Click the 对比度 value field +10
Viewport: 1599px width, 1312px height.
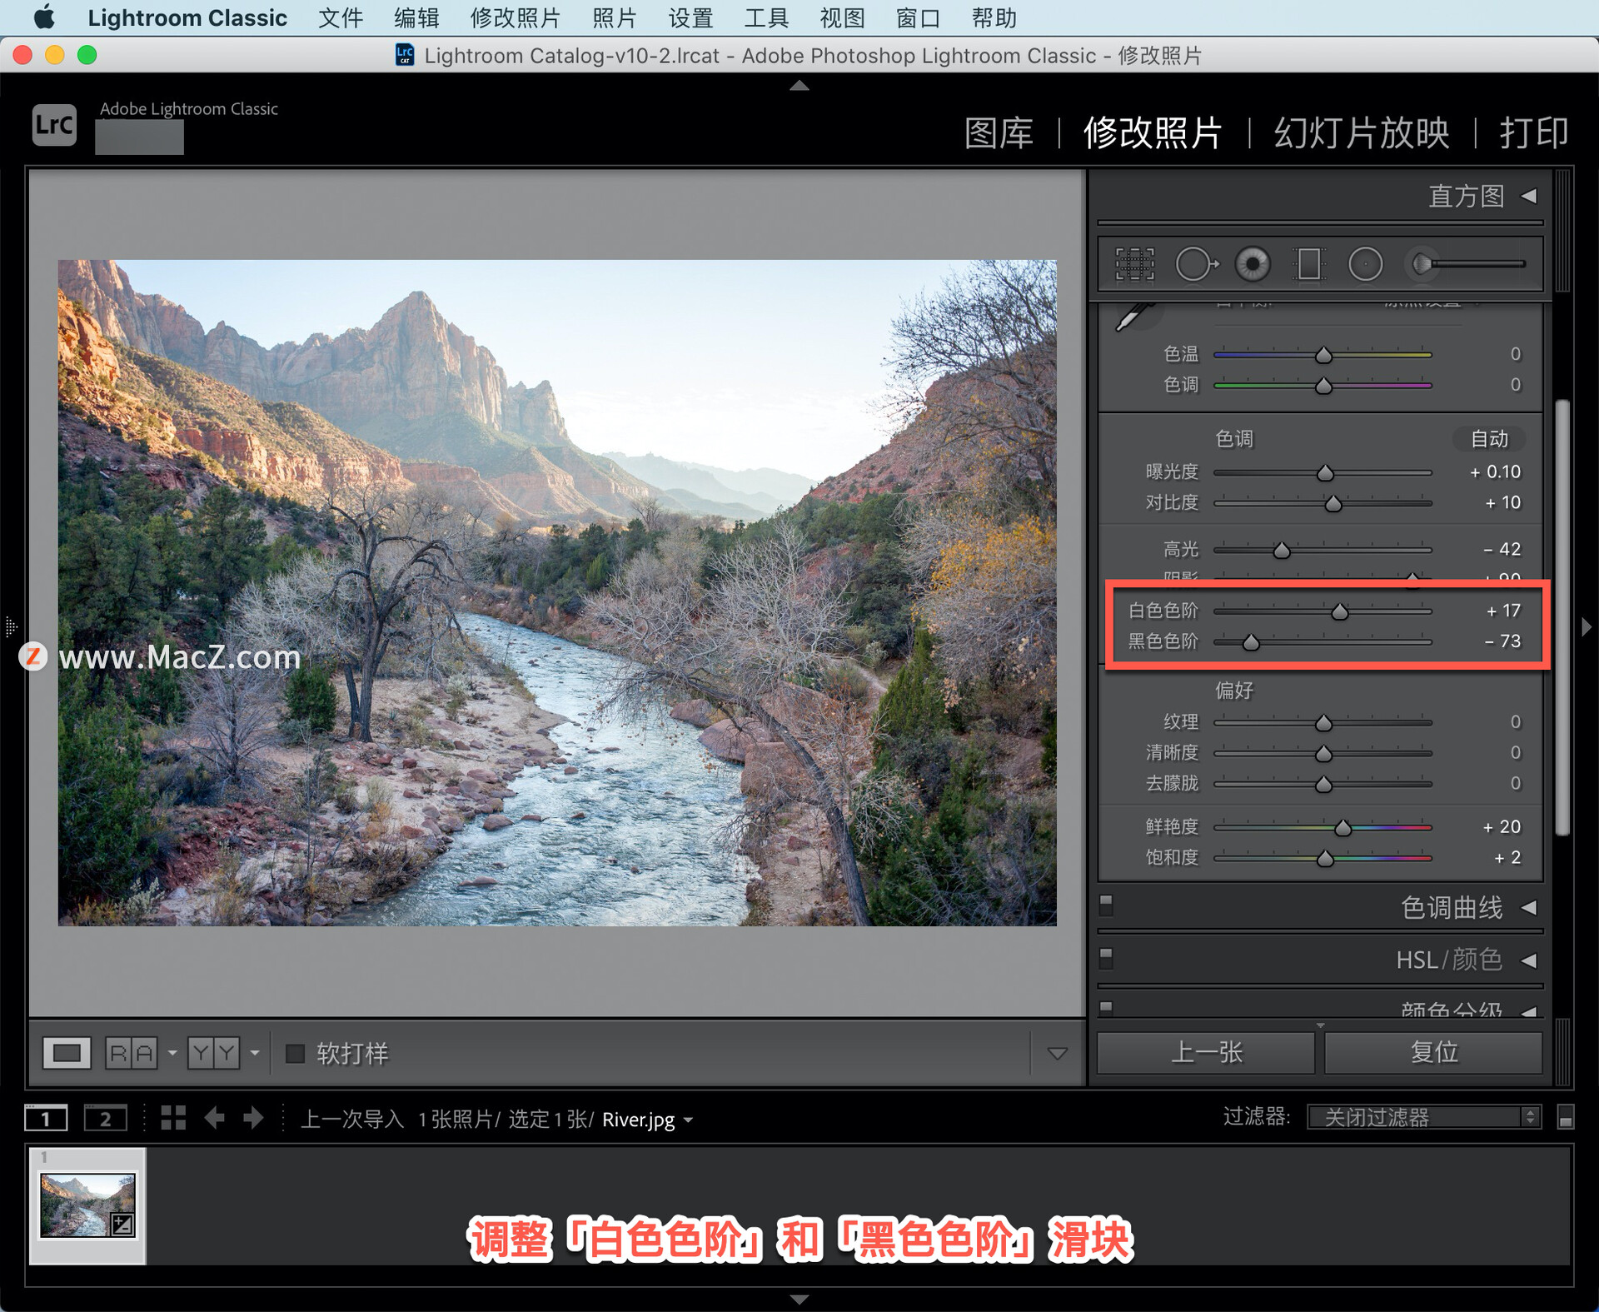coord(1502,502)
